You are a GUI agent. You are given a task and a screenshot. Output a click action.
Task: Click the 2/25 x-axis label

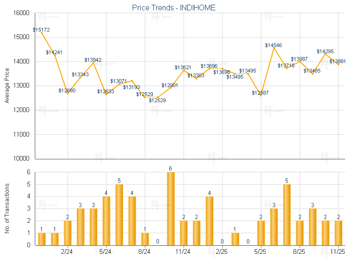(x=222, y=252)
